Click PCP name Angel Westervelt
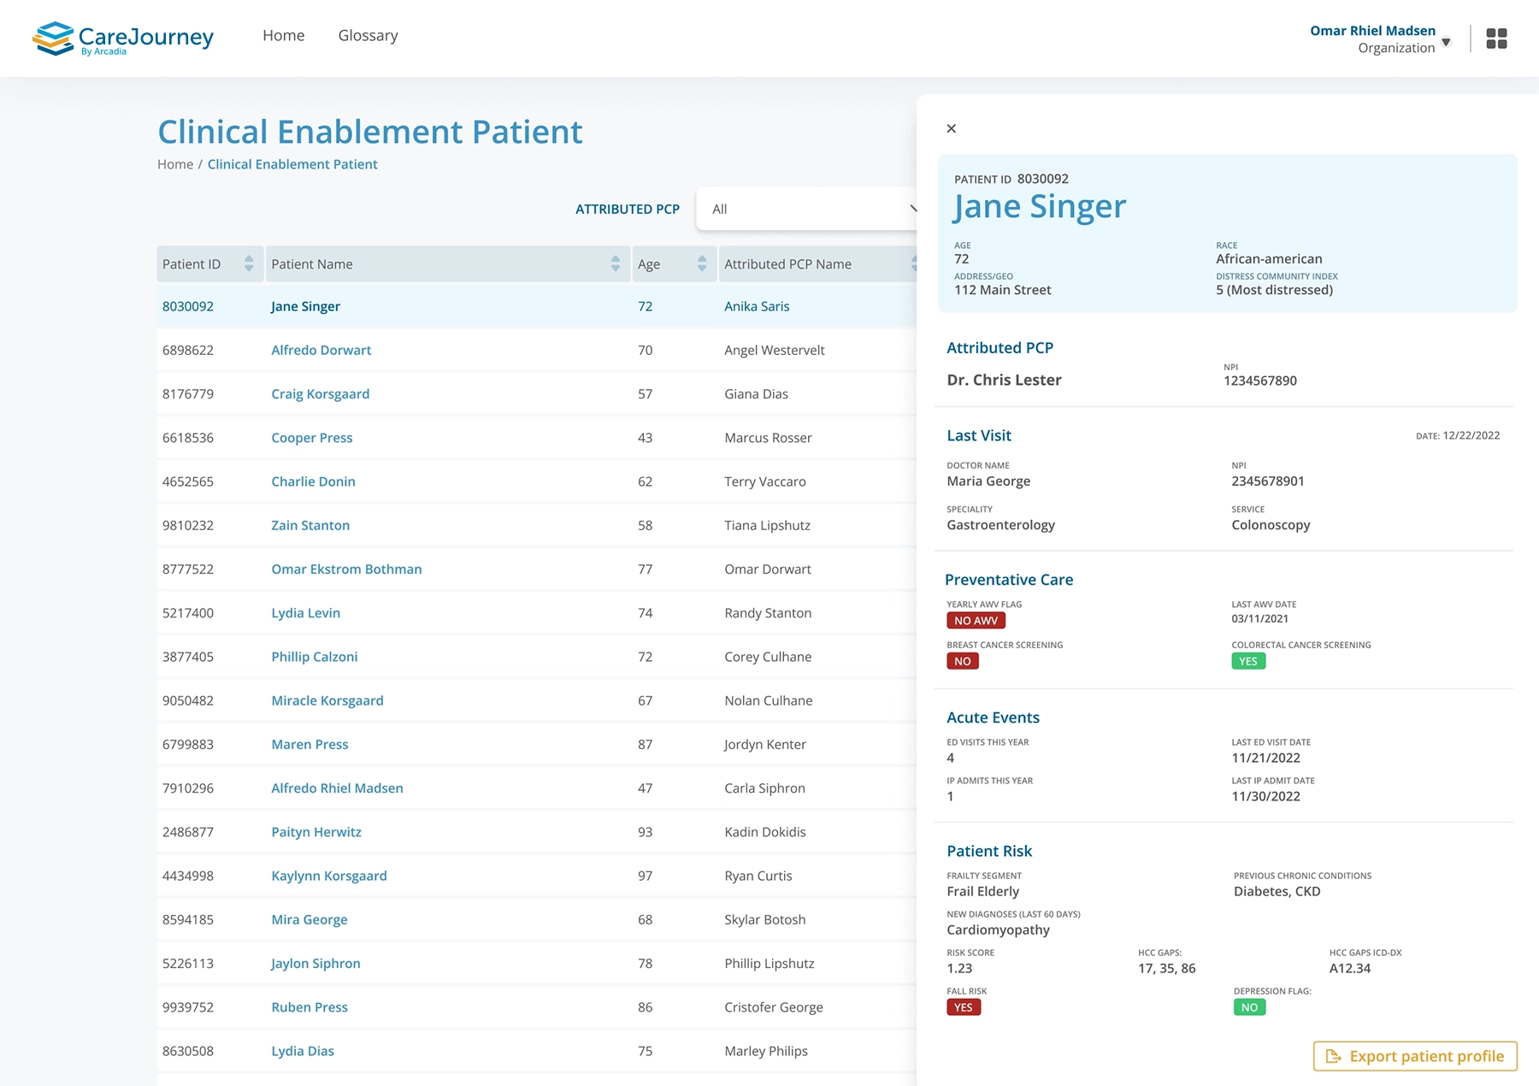The height and width of the screenshot is (1086, 1539). [x=775, y=350]
